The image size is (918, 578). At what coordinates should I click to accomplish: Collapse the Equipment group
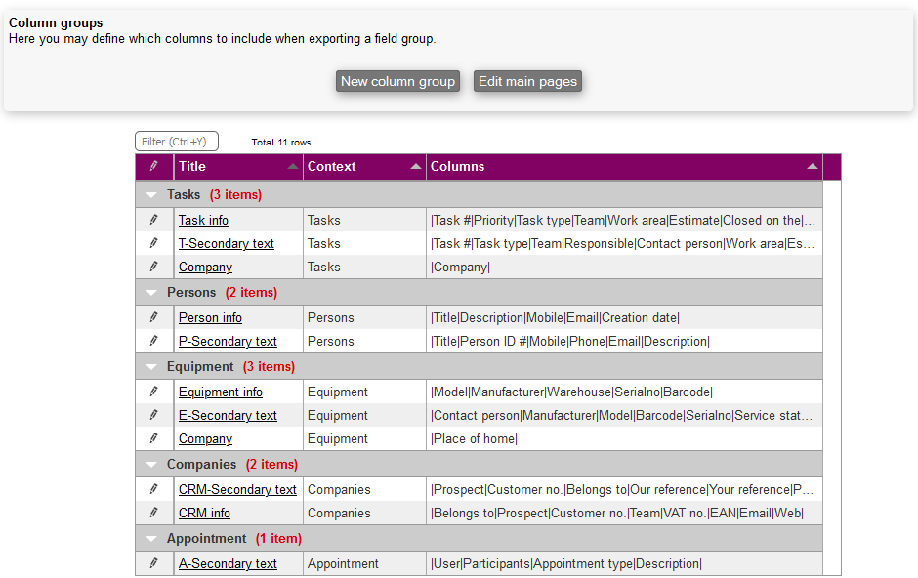pyautogui.click(x=151, y=367)
